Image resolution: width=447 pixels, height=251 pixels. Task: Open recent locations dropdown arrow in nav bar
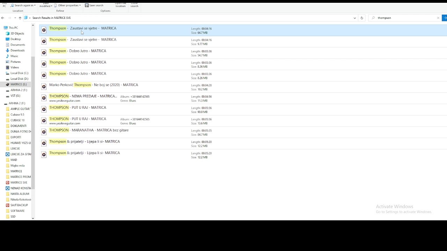click(x=15, y=18)
